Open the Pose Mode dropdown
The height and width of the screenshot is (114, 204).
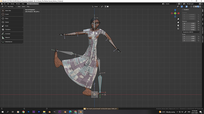(x=11, y=6)
